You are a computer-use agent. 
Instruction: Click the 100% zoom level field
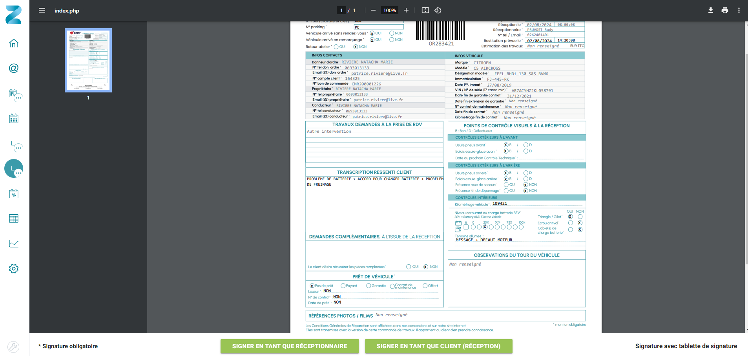coord(390,11)
